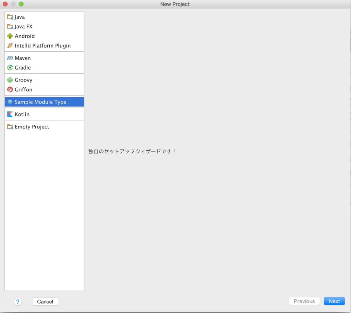Maximize the window with the green button
The width and height of the screenshot is (351, 313).
coord(21,4)
